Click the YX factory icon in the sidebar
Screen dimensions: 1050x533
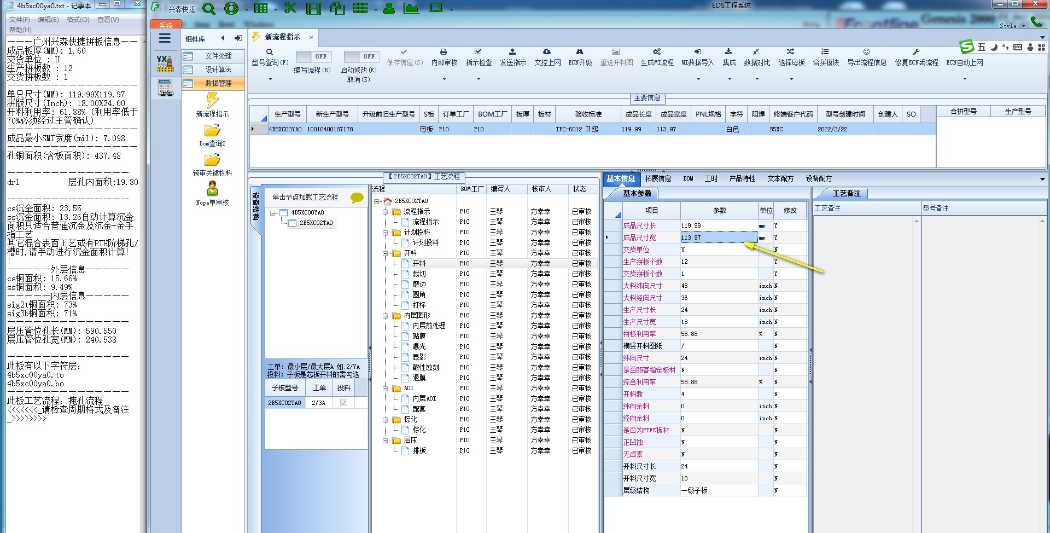(165, 63)
